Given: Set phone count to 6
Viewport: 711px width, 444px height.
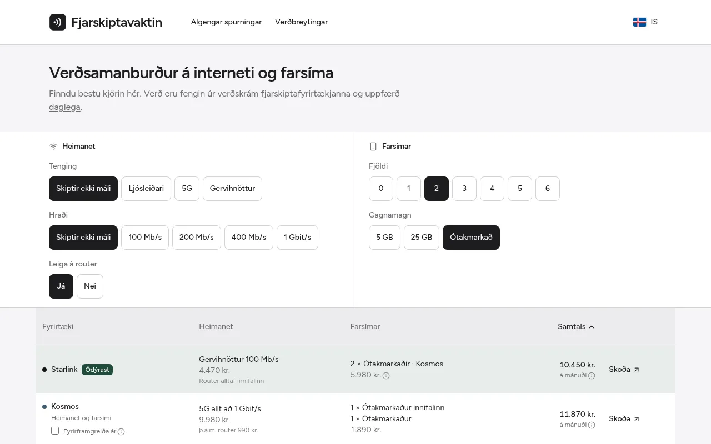Looking at the screenshot, I should pos(548,189).
